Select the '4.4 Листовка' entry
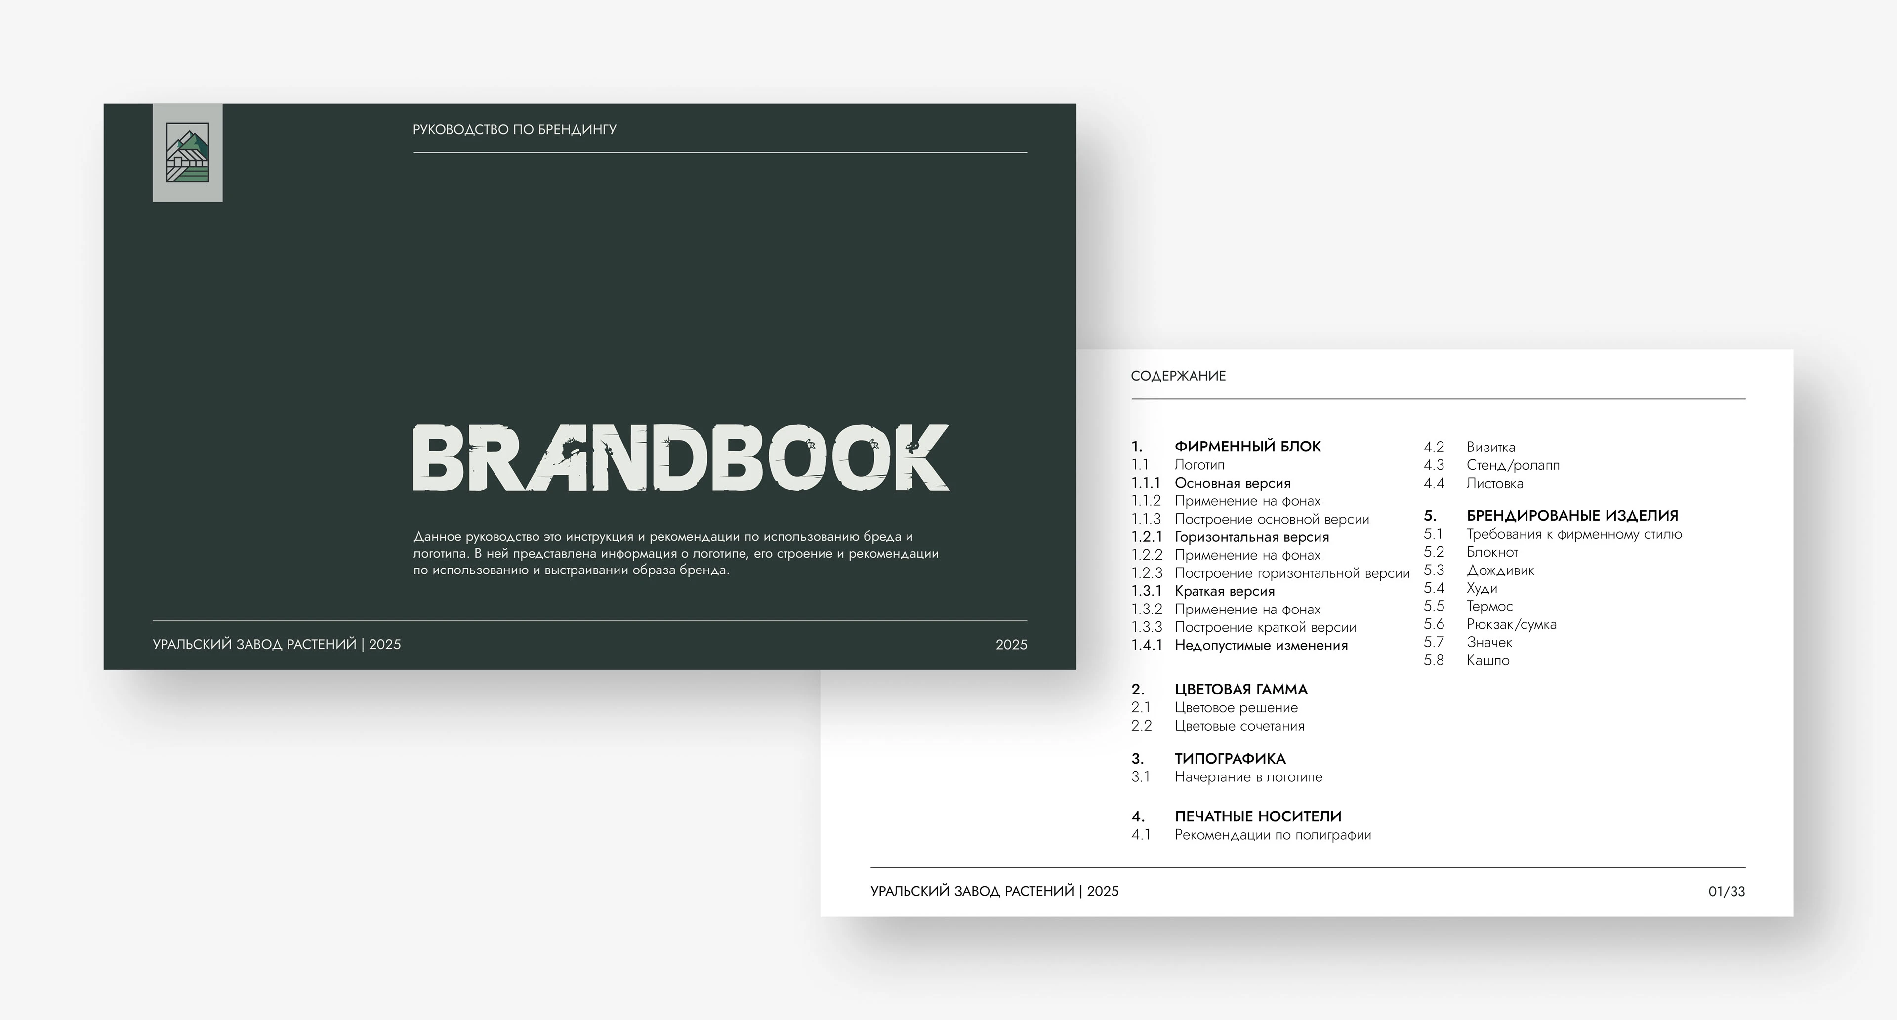Screen dimensions: 1897x1020 pyautogui.click(x=1474, y=483)
